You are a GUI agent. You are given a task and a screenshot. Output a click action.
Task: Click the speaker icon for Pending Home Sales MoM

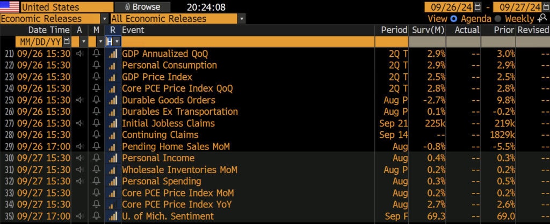(79, 146)
